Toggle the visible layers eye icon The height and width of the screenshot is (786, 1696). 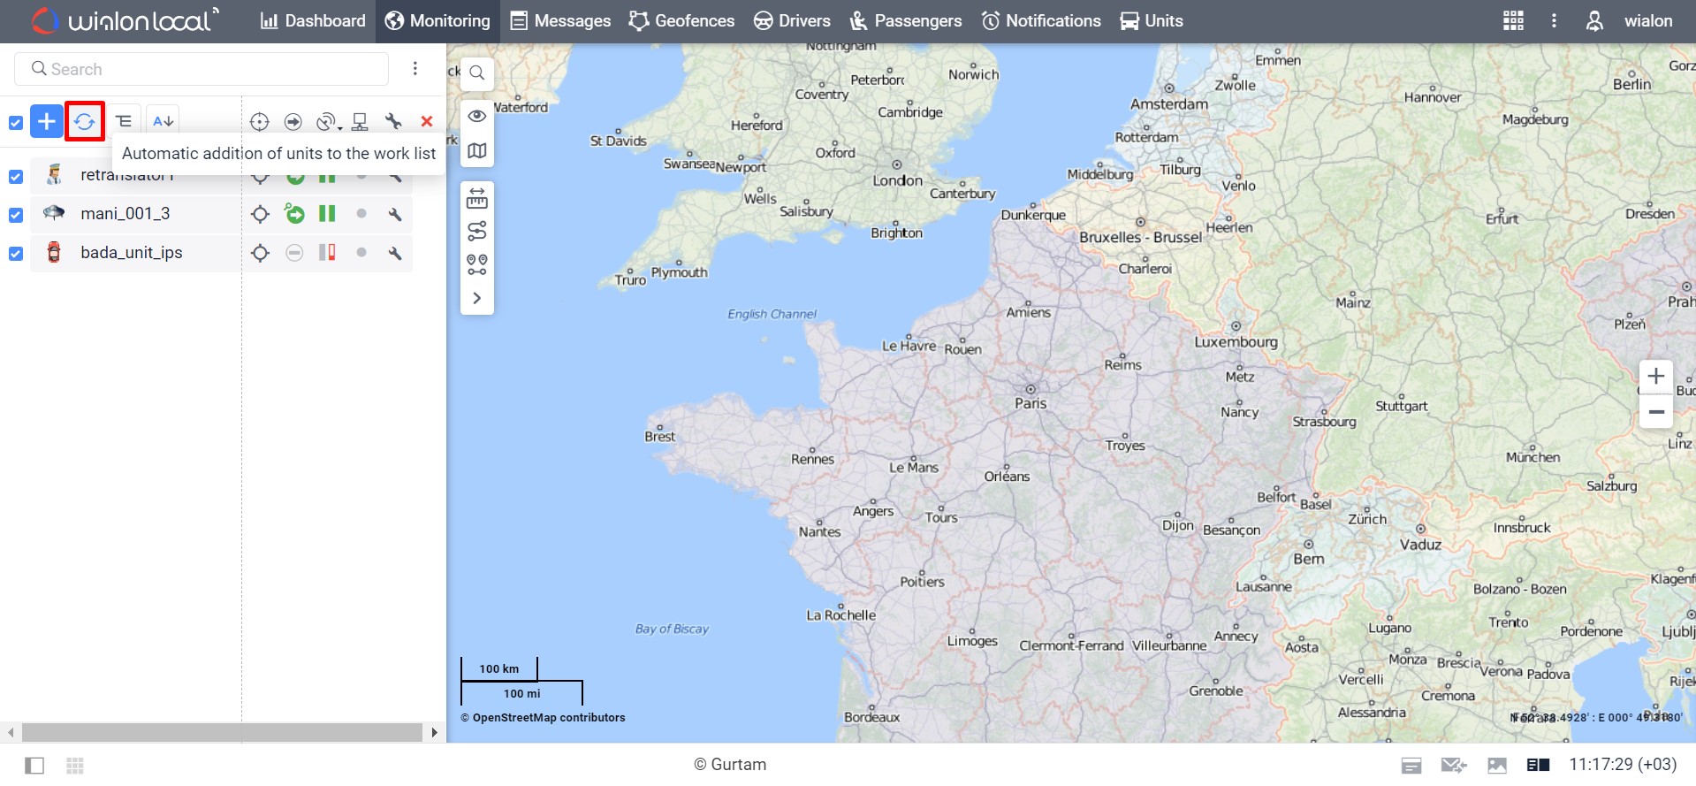tap(477, 116)
